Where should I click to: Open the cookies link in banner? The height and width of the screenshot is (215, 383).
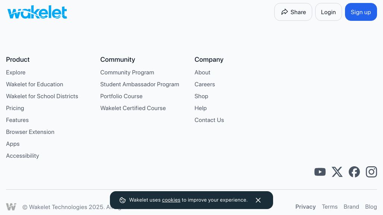171,200
